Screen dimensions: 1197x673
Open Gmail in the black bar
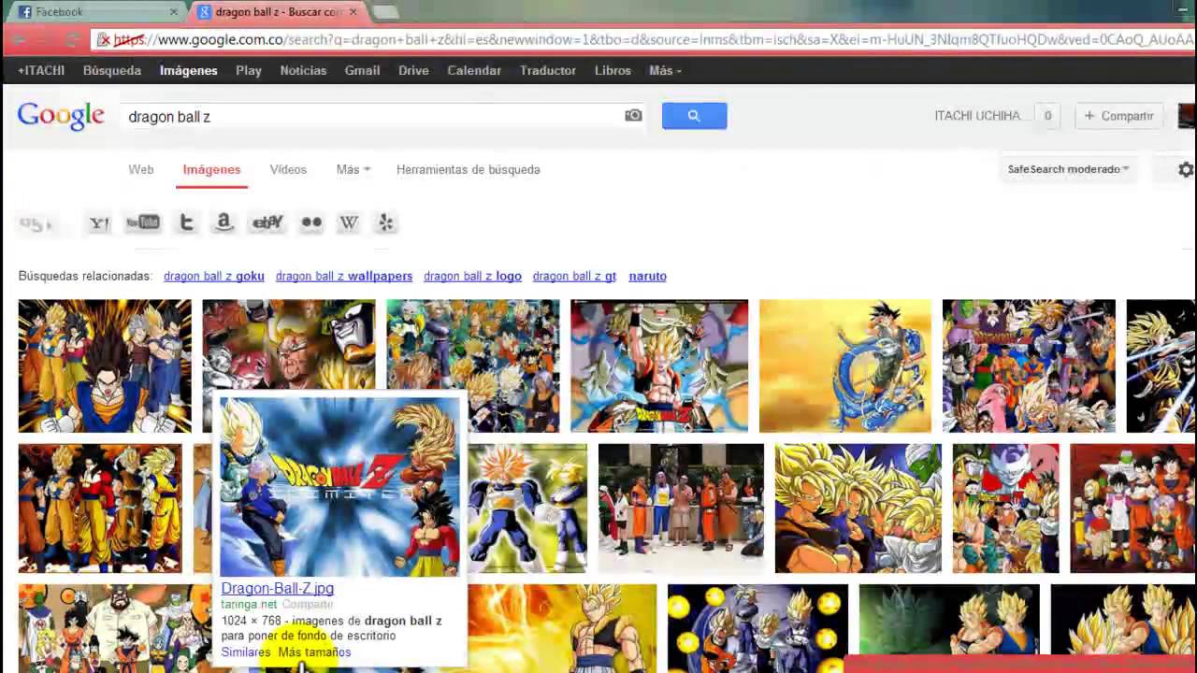click(362, 70)
